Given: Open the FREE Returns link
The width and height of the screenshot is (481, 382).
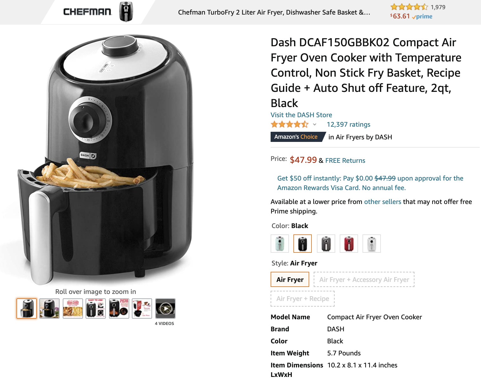Looking at the screenshot, I should tap(345, 161).
